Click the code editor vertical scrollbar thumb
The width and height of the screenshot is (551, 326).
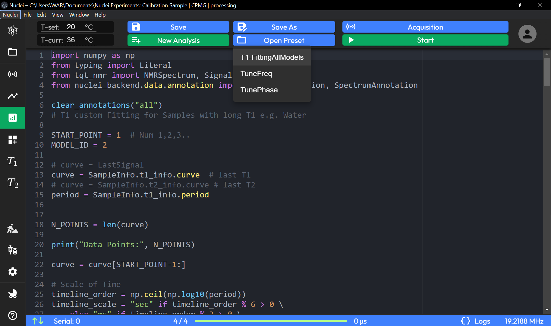(547, 72)
